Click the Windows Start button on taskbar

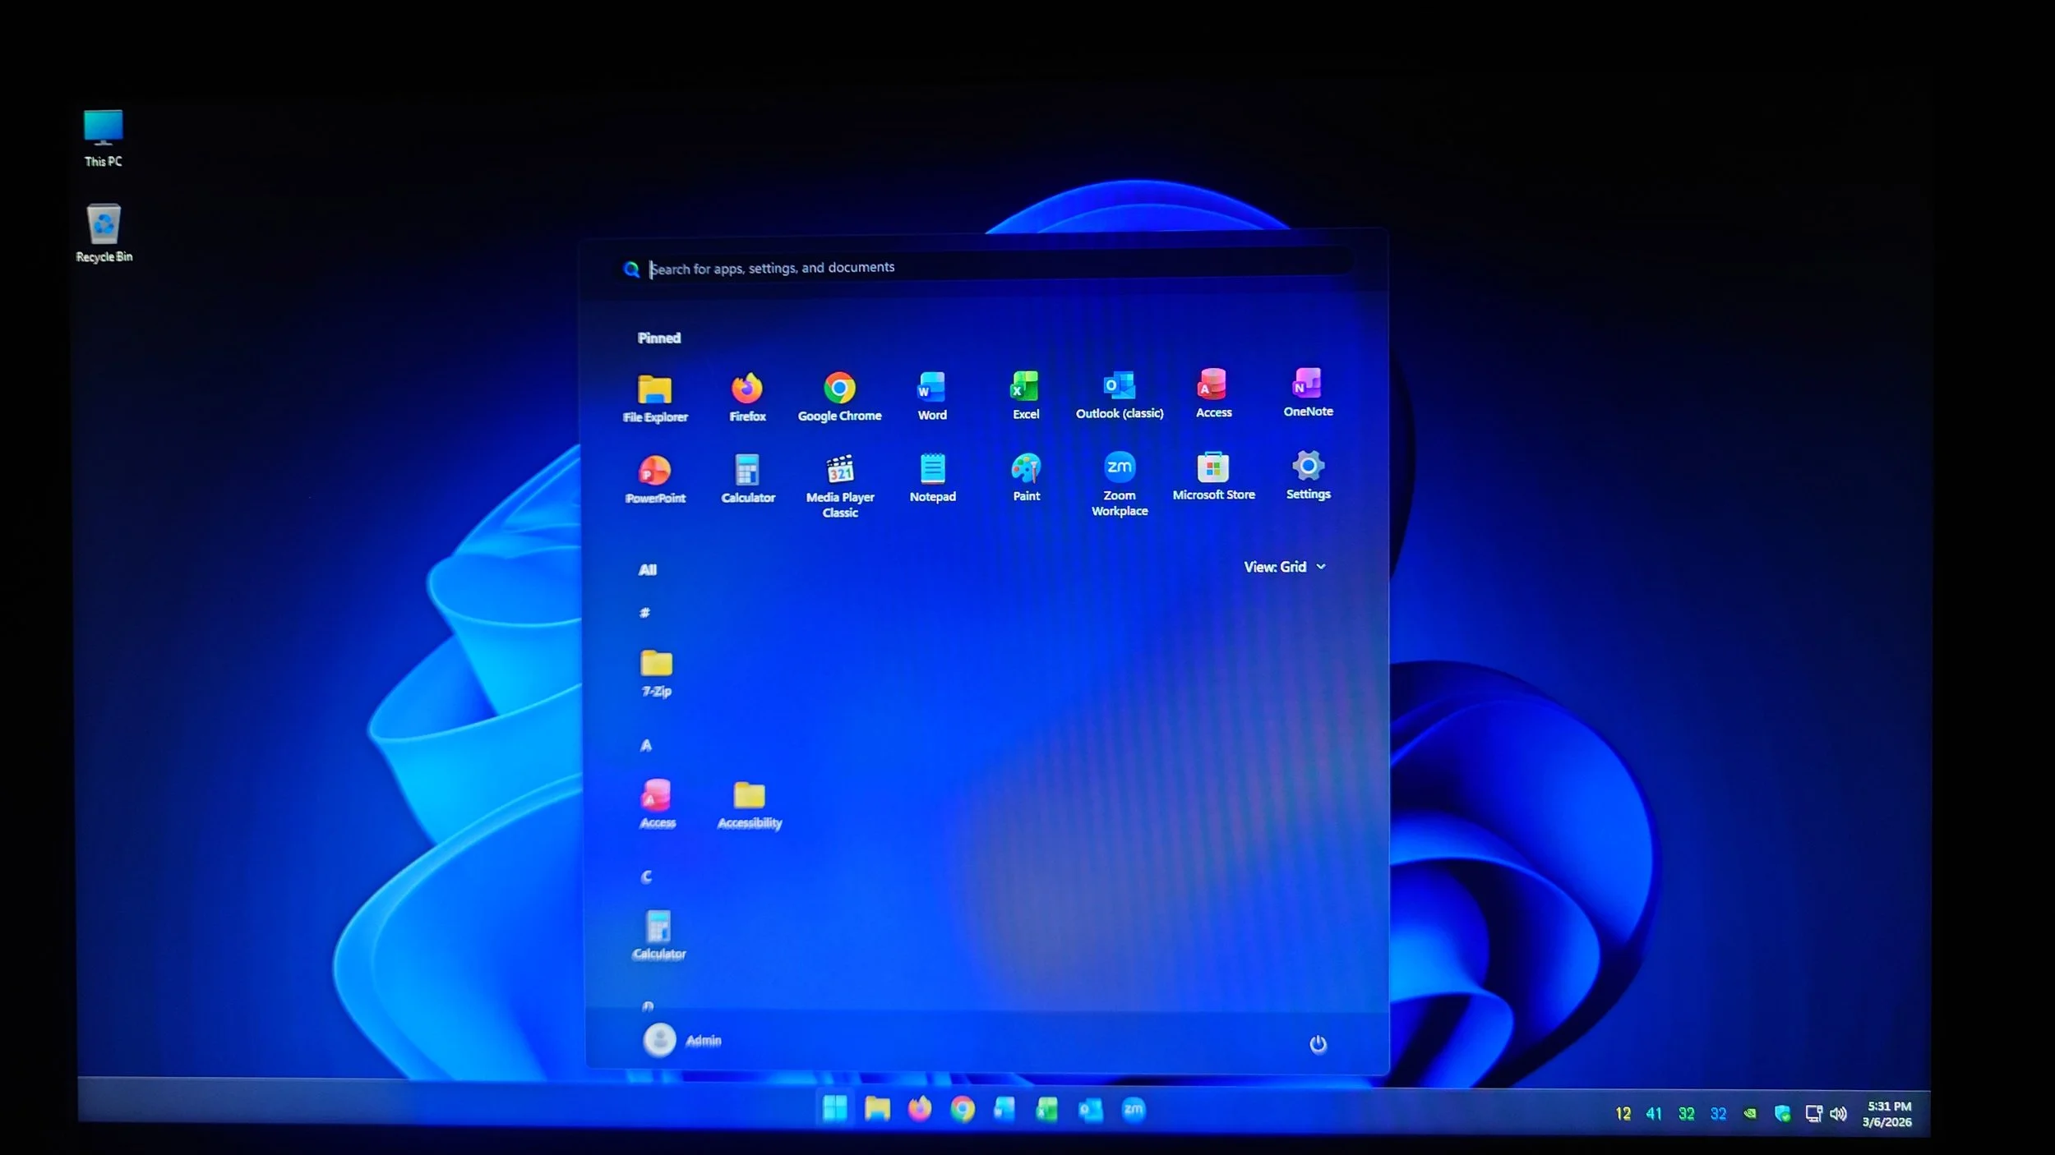pyautogui.click(x=834, y=1109)
